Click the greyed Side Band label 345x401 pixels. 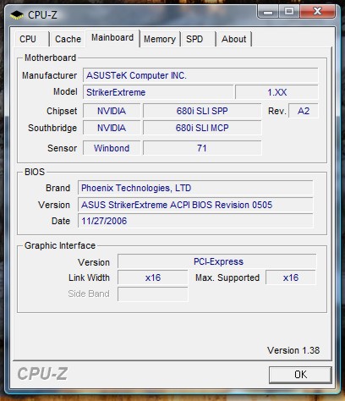click(x=89, y=294)
